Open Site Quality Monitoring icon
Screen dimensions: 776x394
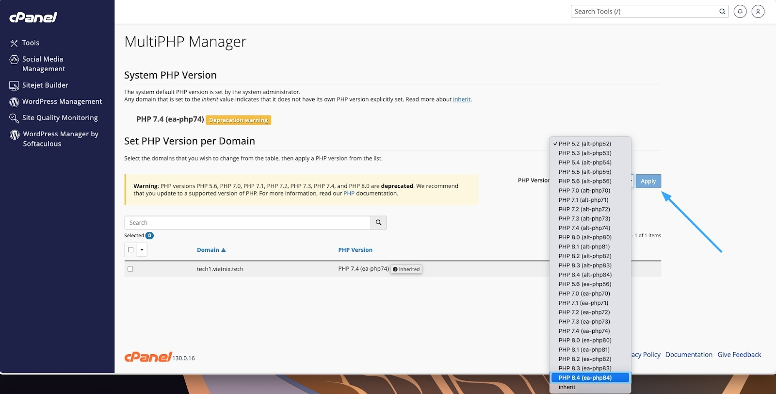coord(14,118)
